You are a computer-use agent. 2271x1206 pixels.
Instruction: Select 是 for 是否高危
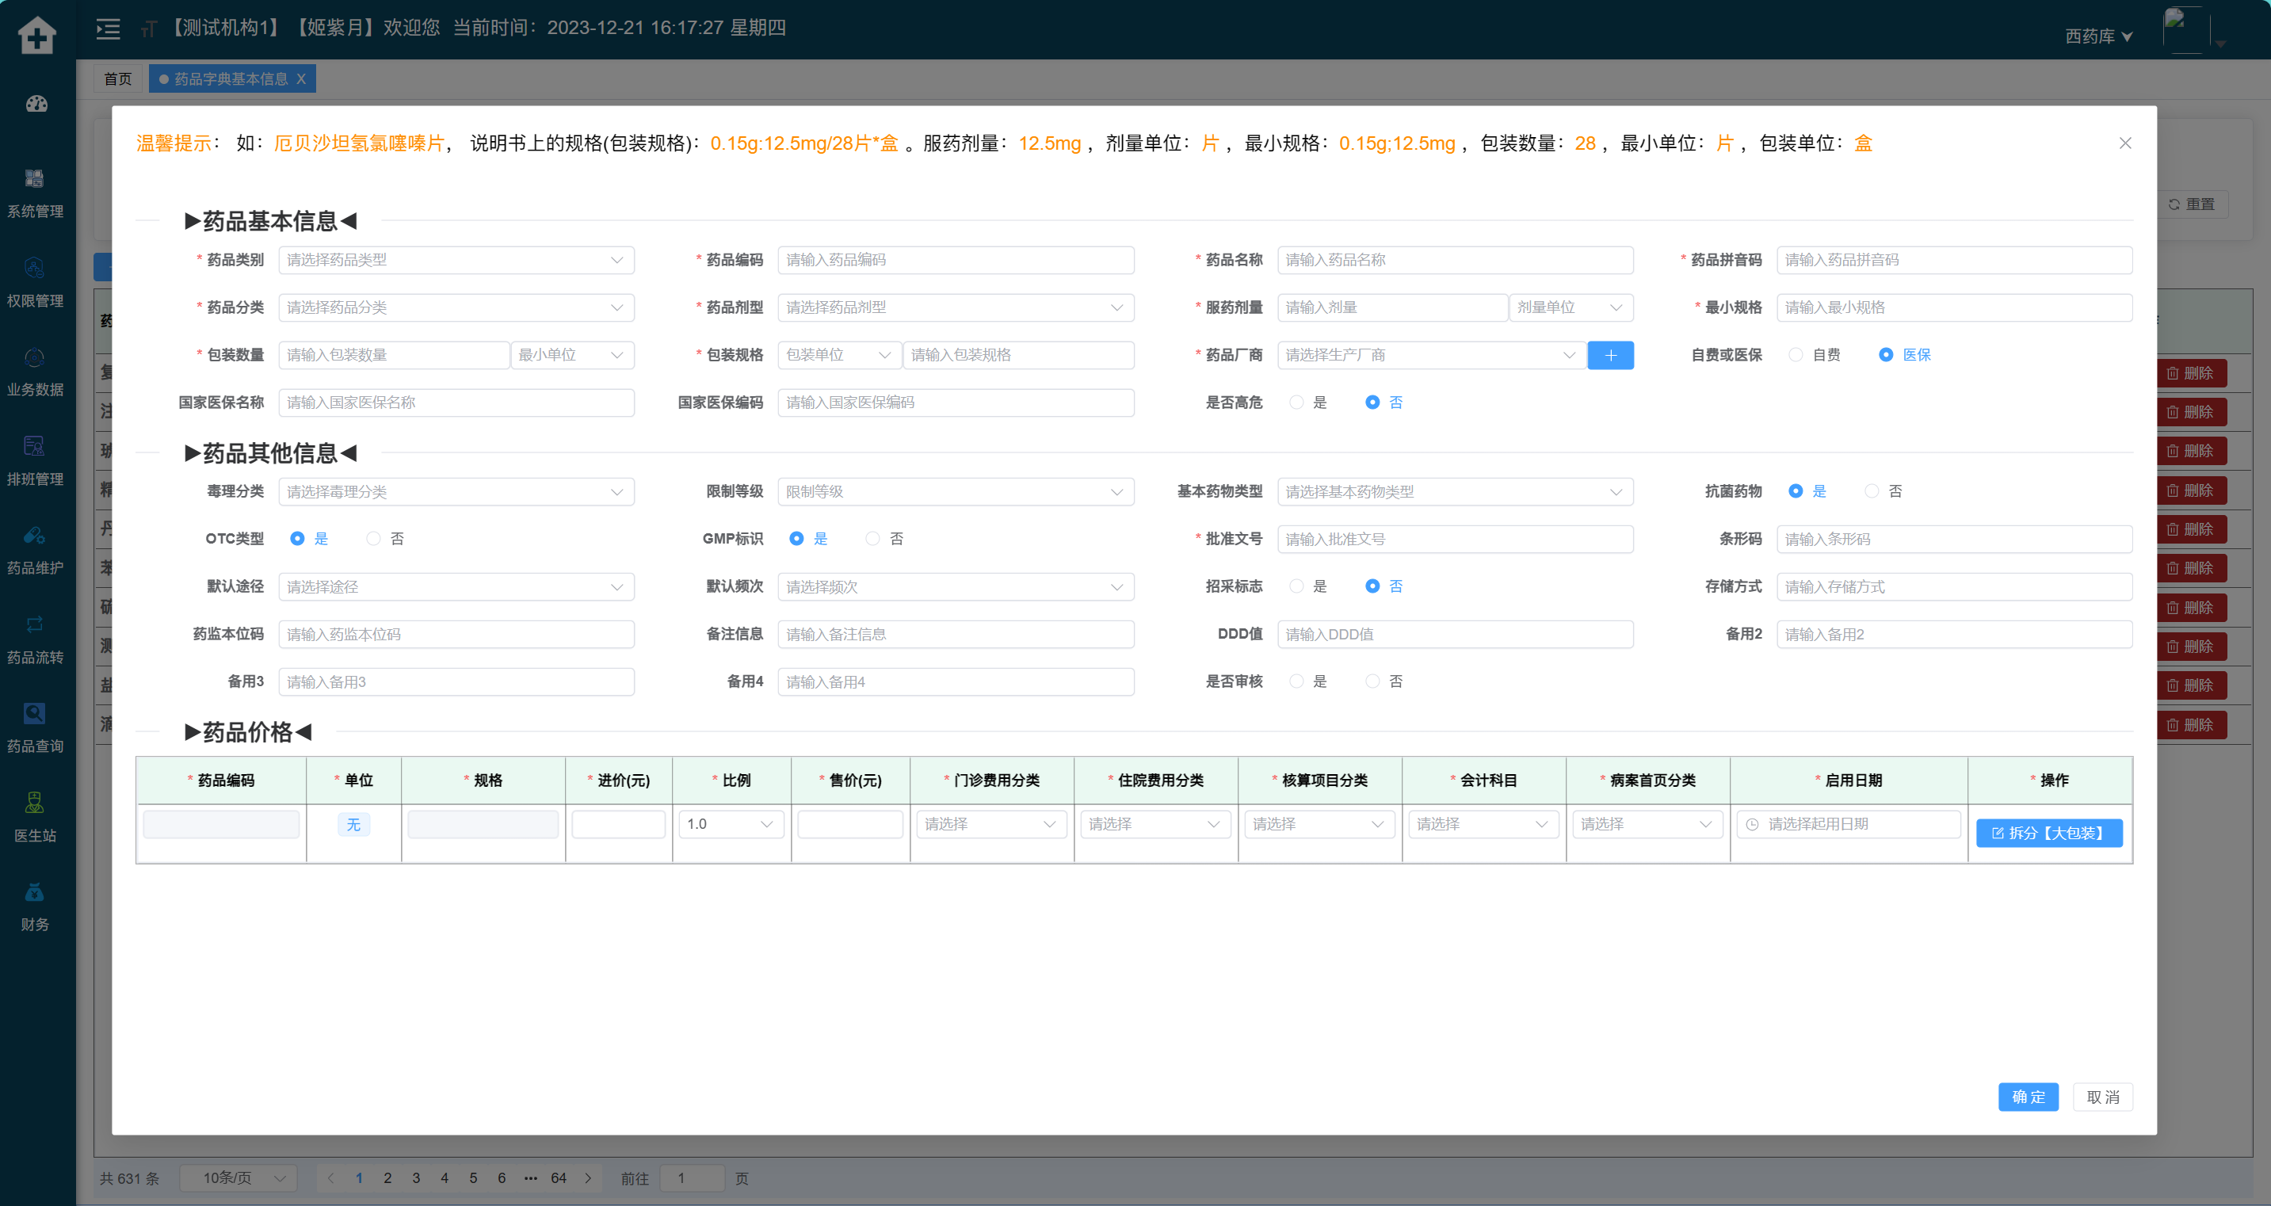point(1296,403)
